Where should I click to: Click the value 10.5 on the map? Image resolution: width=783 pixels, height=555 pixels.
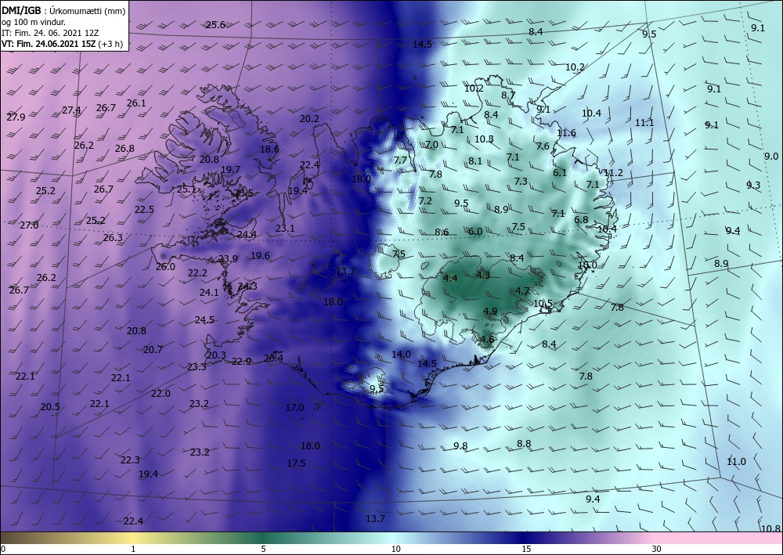click(x=543, y=303)
